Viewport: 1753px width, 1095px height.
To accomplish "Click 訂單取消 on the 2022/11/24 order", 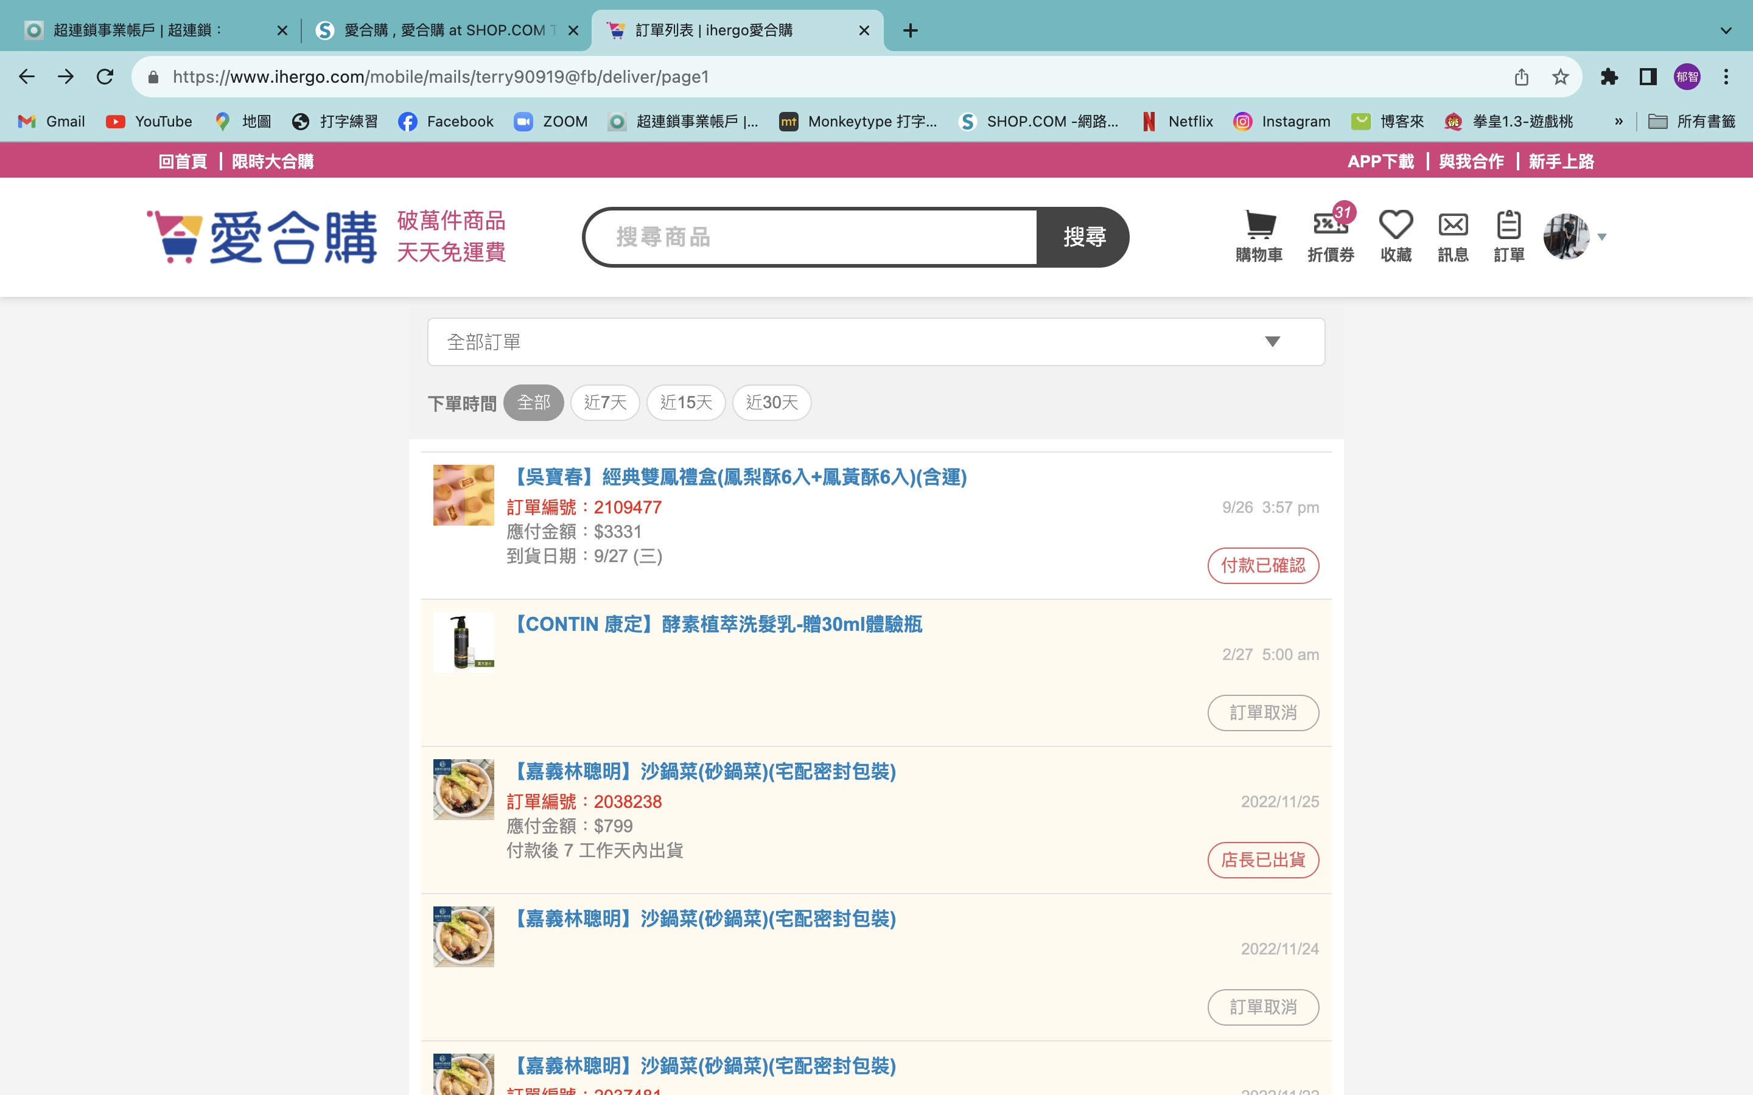I will pyautogui.click(x=1264, y=1007).
